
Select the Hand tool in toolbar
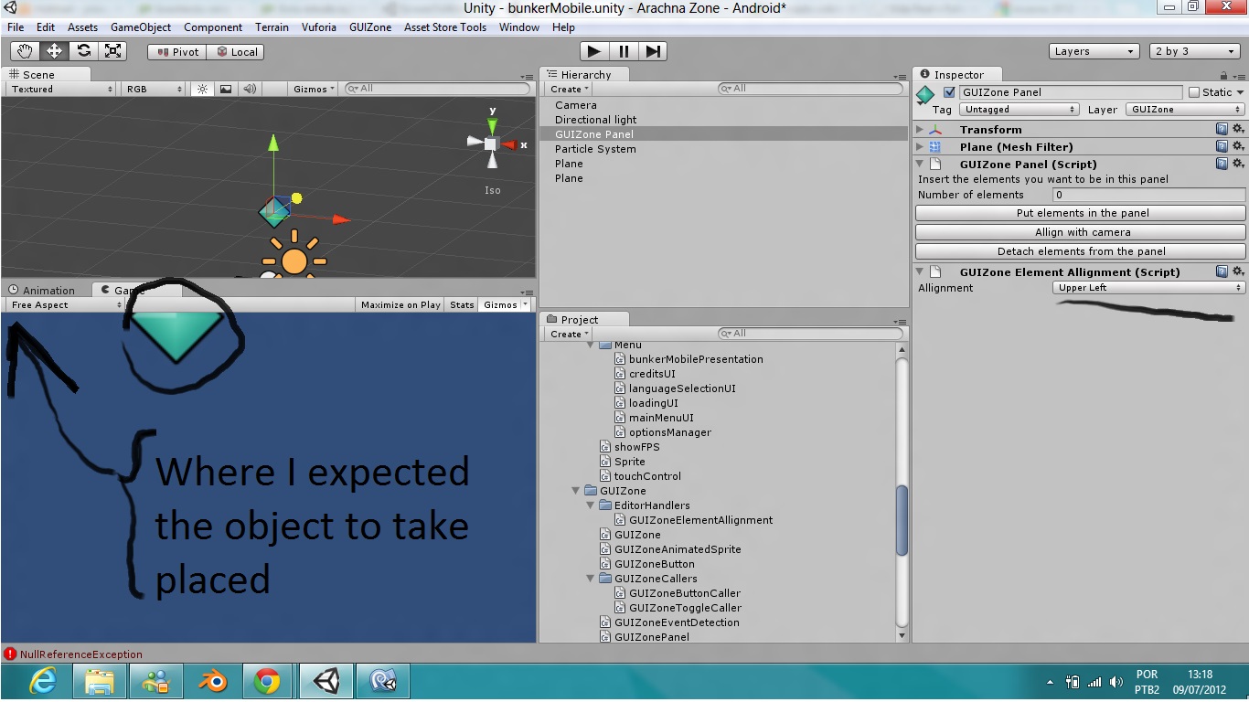pyautogui.click(x=26, y=51)
